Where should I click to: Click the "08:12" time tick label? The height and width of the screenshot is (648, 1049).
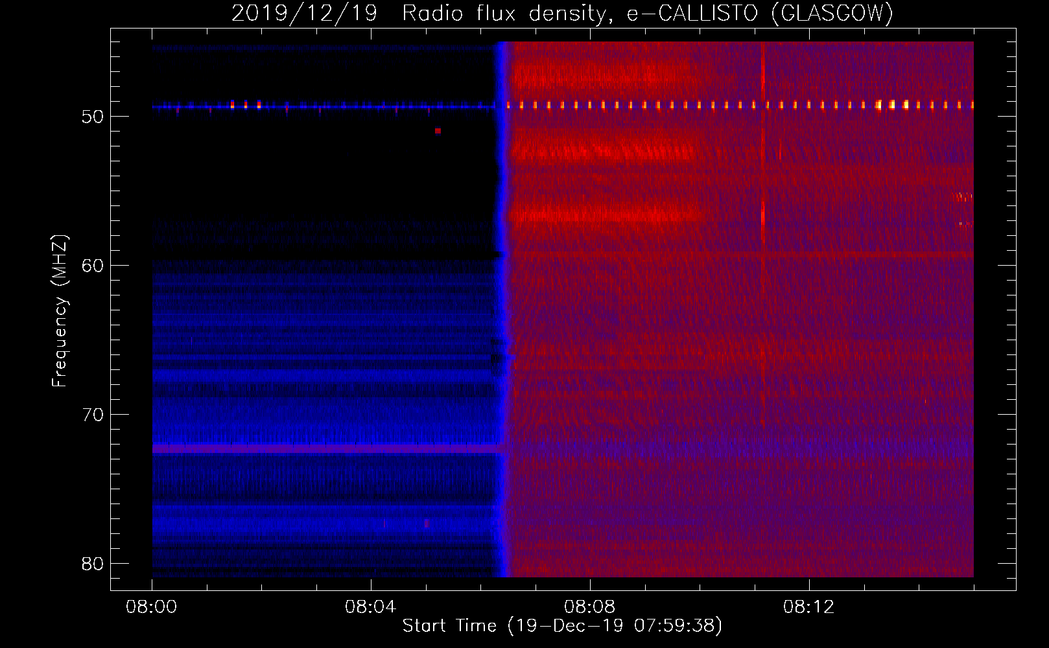[x=809, y=607]
